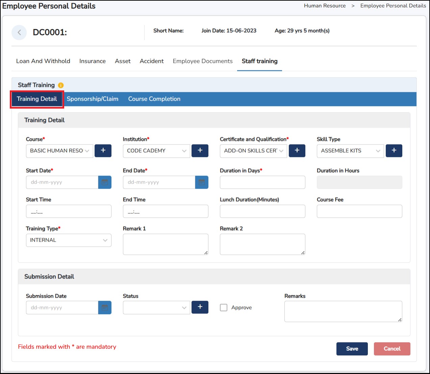
Task: Click the Staff Training info icon
Action: click(61, 85)
